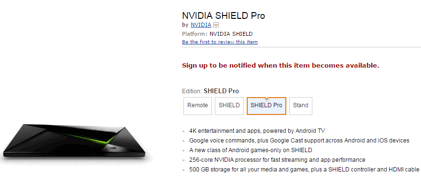
Task: Pick the Stand edition option
Action: tap(301, 106)
